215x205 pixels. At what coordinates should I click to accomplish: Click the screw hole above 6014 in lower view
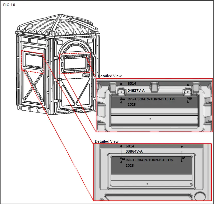pos(121,146)
